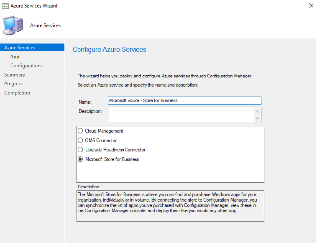Close the Azure Services Wizard window
The image size is (316, 243).
click(x=311, y=6)
